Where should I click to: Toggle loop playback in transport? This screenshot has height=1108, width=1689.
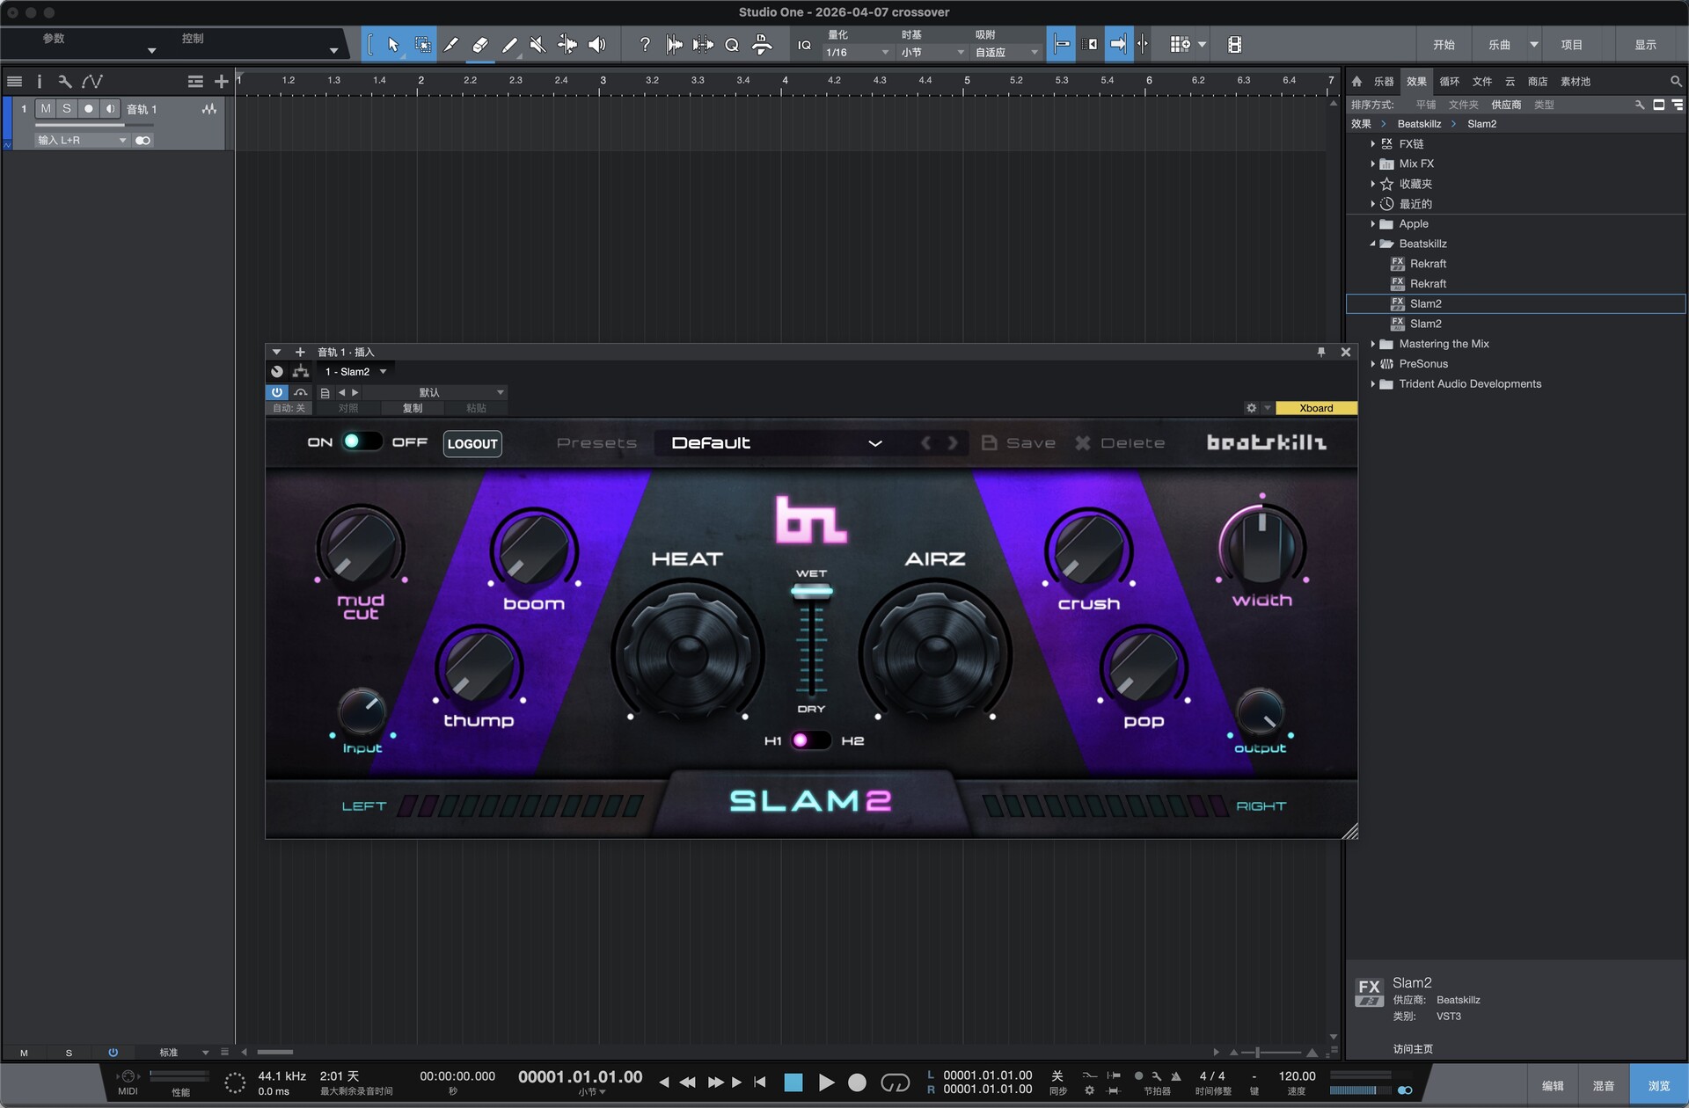(x=895, y=1082)
